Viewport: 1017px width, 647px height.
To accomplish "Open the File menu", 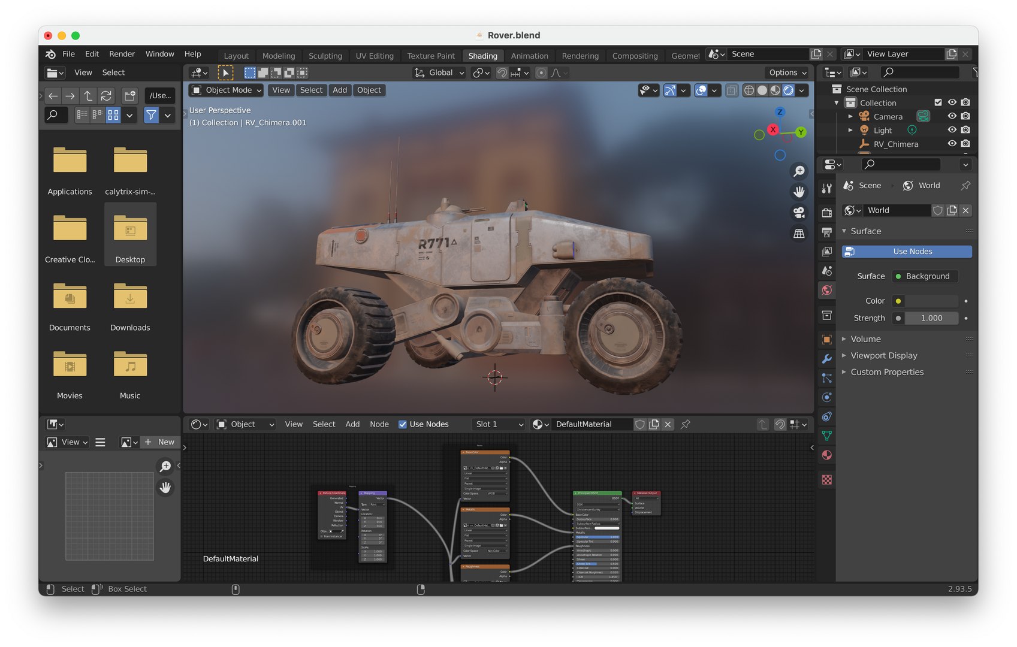I will 69,54.
